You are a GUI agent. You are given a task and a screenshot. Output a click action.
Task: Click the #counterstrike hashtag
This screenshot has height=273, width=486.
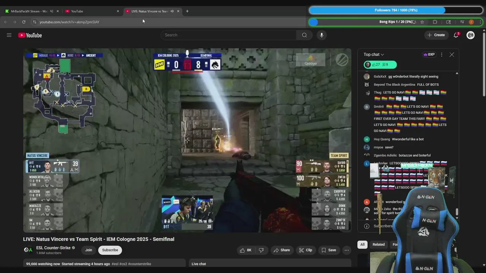click(139, 264)
